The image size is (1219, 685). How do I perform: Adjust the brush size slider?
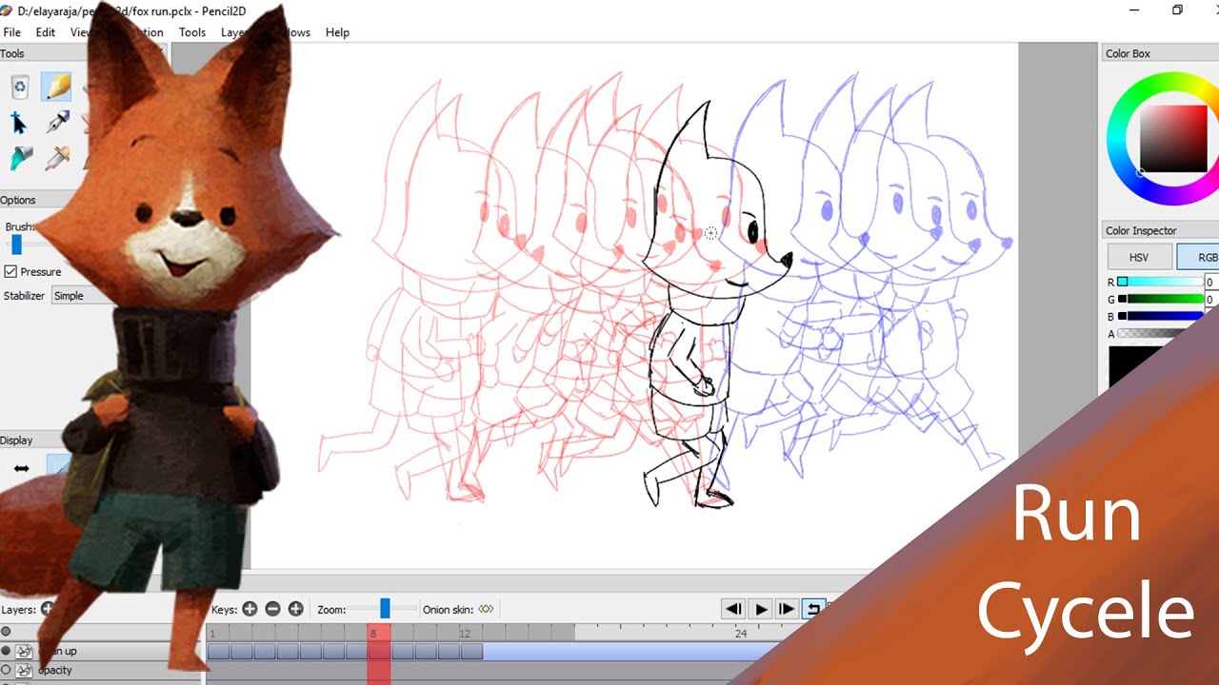[x=17, y=245]
